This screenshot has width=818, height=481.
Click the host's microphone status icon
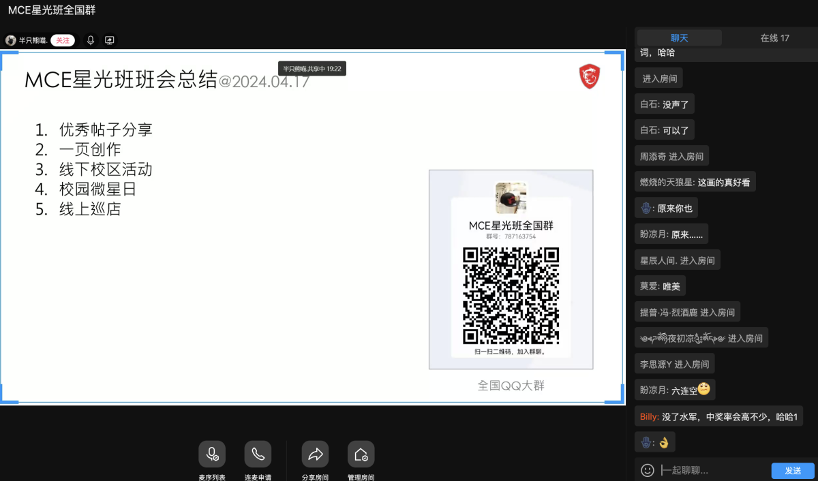(90, 40)
